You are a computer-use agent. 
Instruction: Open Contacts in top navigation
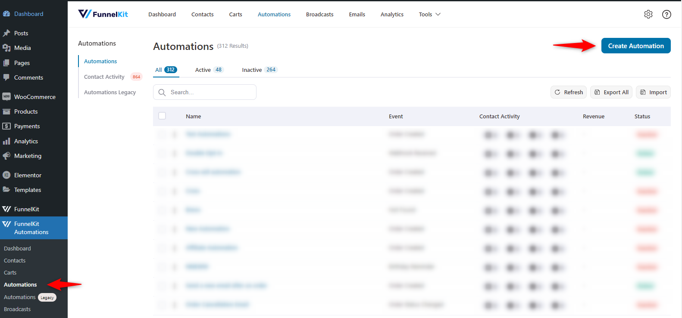click(203, 14)
